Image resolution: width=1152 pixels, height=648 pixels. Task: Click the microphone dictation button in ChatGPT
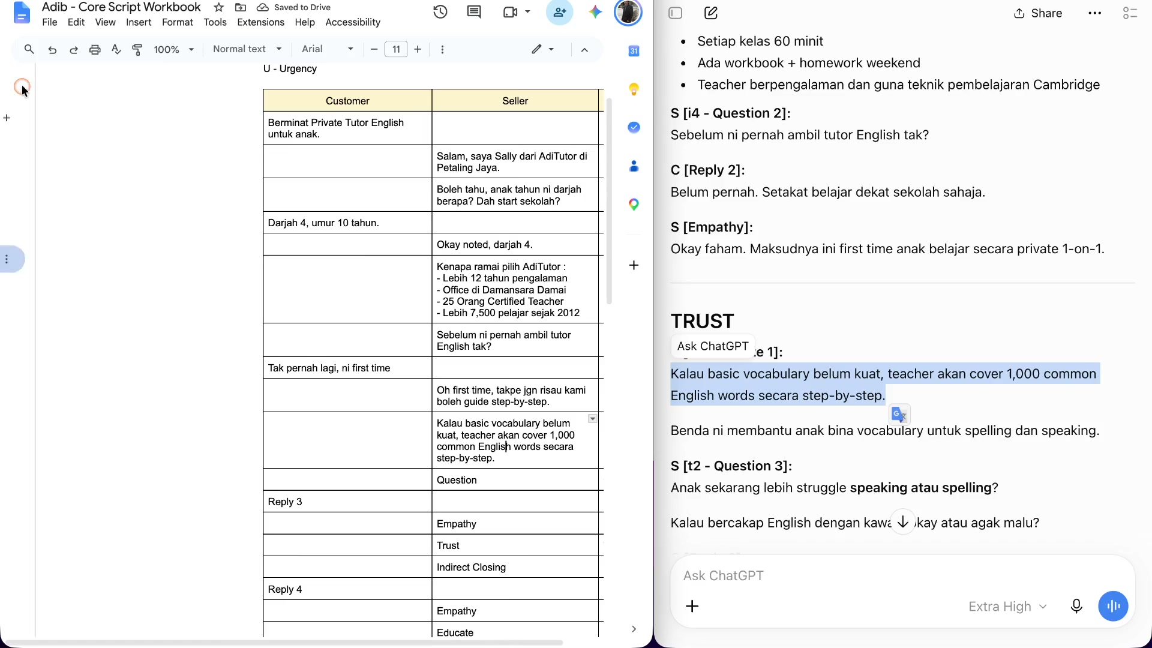pyautogui.click(x=1076, y=606)
